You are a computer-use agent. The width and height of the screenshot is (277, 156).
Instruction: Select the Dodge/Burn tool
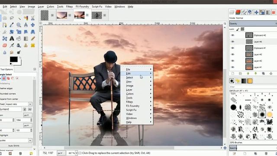[19, 52]
